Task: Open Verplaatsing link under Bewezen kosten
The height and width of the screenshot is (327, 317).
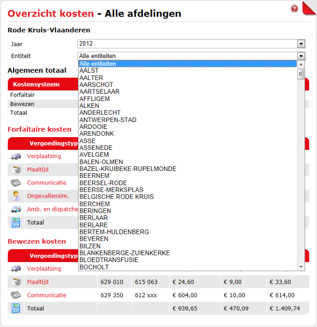Action: [x=44, y=268]
